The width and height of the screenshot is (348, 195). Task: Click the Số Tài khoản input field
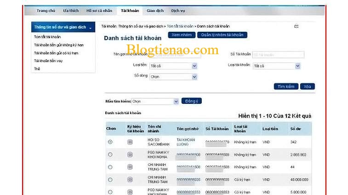278,55
